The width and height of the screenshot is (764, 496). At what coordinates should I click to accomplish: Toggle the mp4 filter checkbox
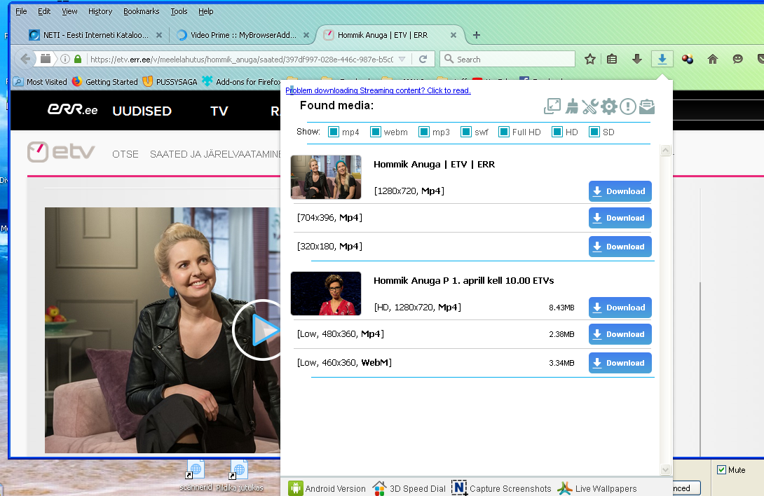[333, 132]
